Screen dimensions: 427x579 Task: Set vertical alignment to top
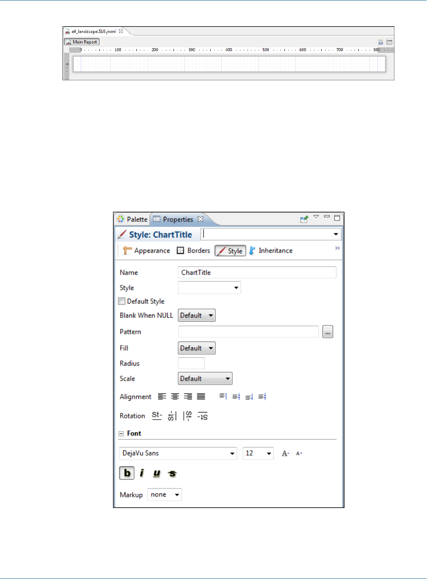223,396
